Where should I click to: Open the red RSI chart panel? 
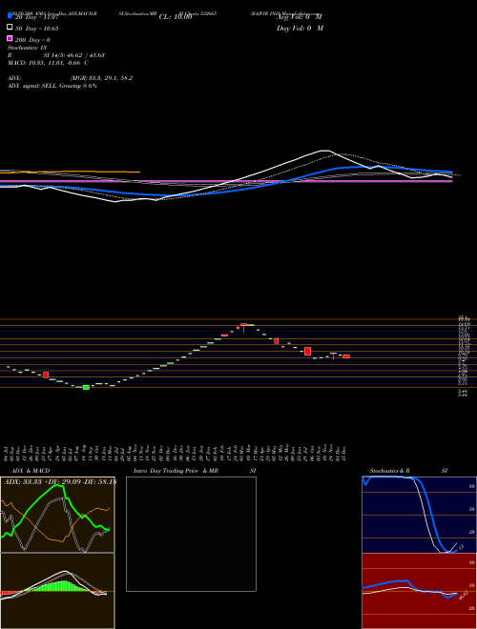click(x=419, y=591)
